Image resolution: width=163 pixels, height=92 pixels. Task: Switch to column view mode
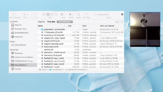coord(52,14)
